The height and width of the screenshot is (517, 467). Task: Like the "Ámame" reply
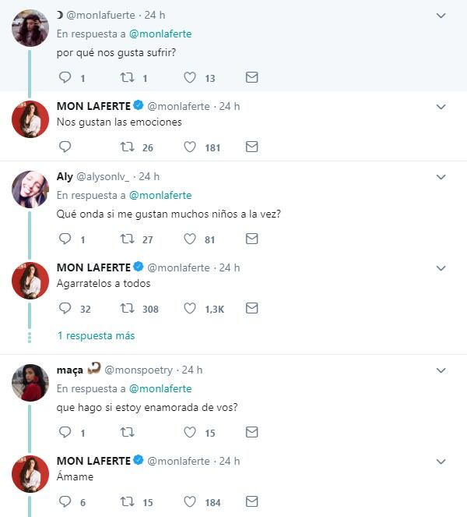pos(190,502)
